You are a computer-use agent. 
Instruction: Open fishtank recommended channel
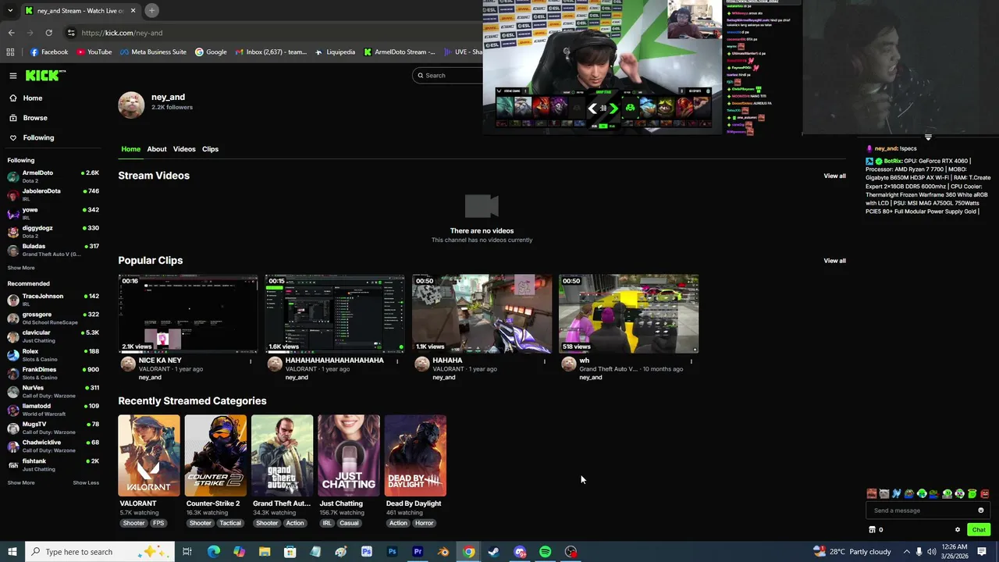[52, 464]
